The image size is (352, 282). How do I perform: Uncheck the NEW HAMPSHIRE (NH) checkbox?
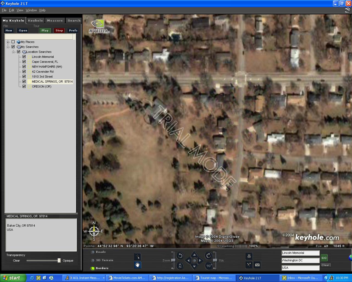(x=24, y=67)
